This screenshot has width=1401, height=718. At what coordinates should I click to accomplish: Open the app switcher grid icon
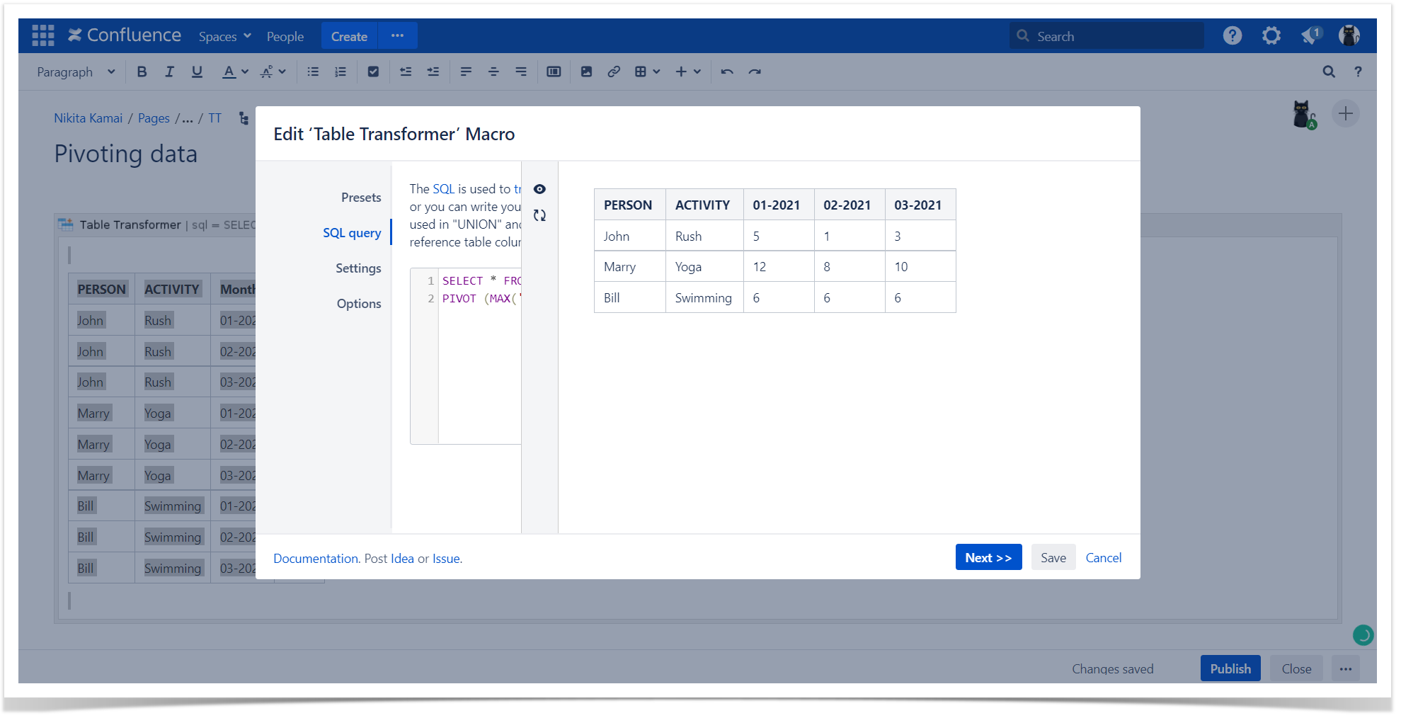pyautogui.click(x=42, y=35)
